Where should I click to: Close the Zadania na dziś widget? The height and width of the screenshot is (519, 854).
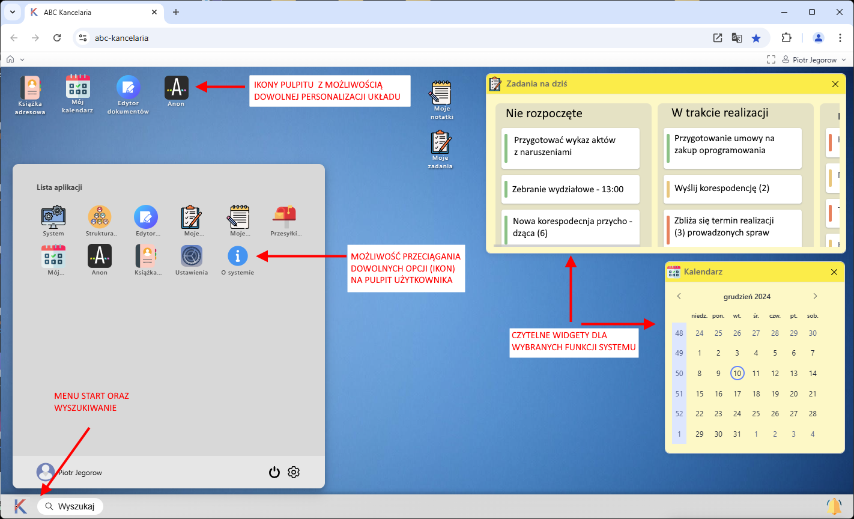coord(835,84)
